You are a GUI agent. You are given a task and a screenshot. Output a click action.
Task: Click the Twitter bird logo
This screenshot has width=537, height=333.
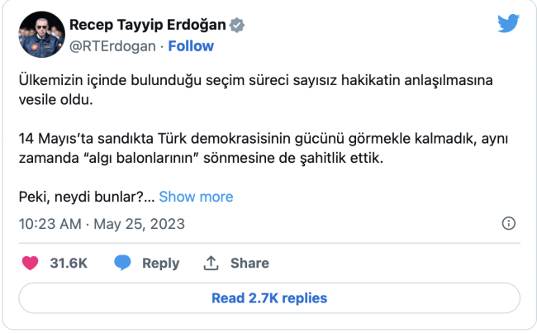click(508, 23)
